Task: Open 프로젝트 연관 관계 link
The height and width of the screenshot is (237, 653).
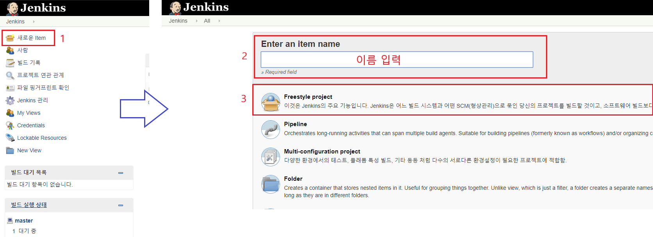Action: pyautogui.click(x=41, y=75)
